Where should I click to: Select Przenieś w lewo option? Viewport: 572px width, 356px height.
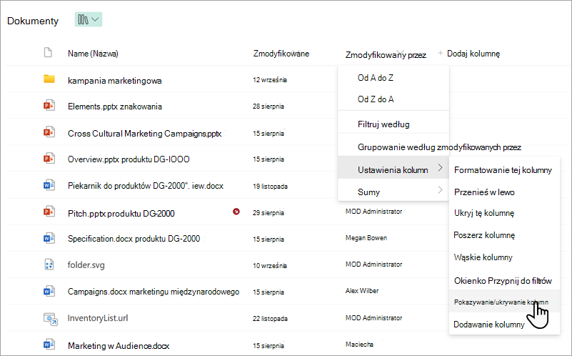click(x=504, y=192)
